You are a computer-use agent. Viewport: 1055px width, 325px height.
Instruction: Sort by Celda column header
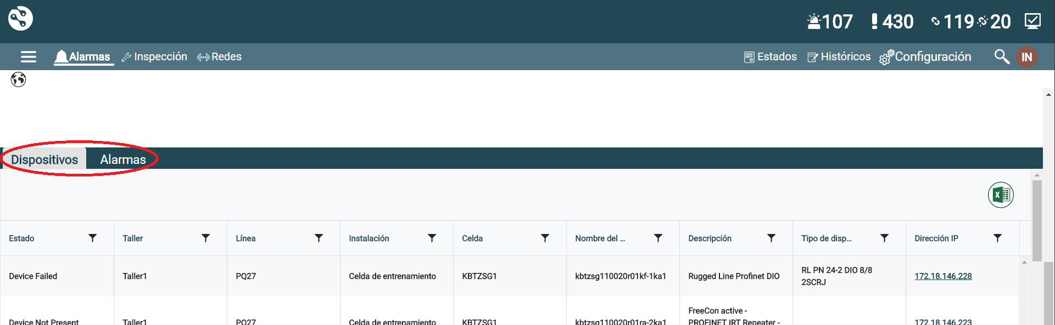[x=472, y=238]
